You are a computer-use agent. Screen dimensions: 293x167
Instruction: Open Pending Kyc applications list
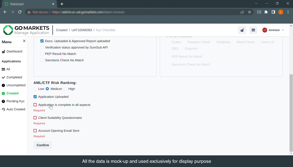tap(15, 101)
